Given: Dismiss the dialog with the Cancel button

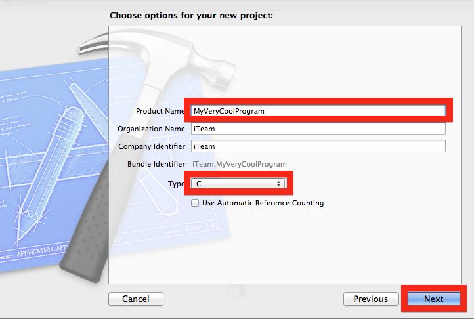Looking at the screenshot, I should pos(136,299).
